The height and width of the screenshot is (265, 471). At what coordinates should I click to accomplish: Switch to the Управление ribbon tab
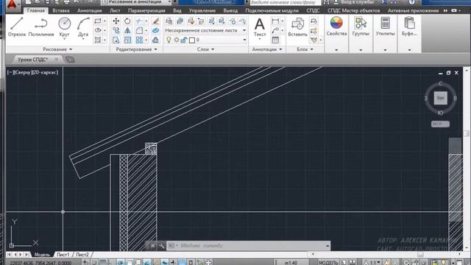202,10
